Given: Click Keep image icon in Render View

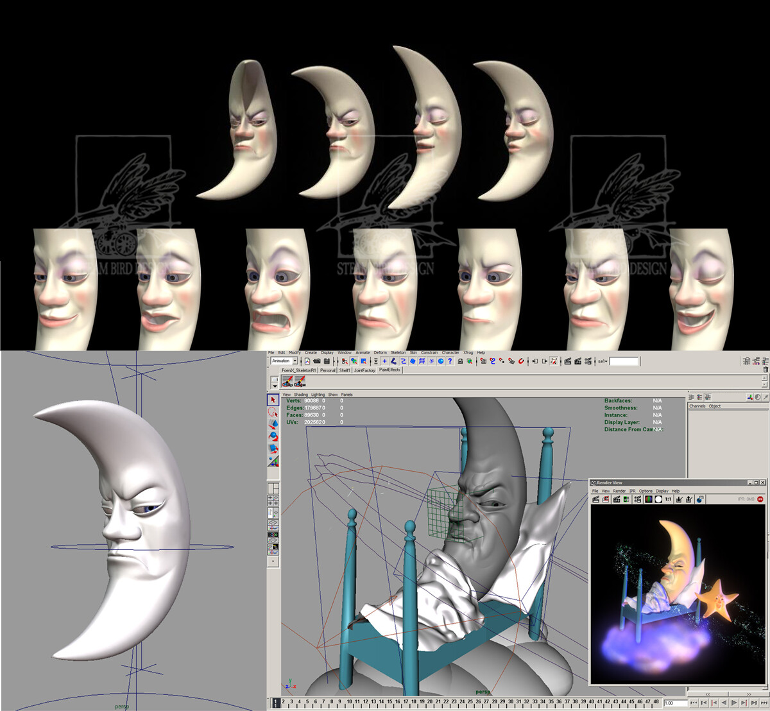Looking at the screenshot, I should point(679,499).
